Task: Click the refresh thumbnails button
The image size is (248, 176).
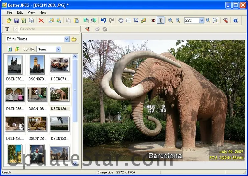Action: (10, 49)
